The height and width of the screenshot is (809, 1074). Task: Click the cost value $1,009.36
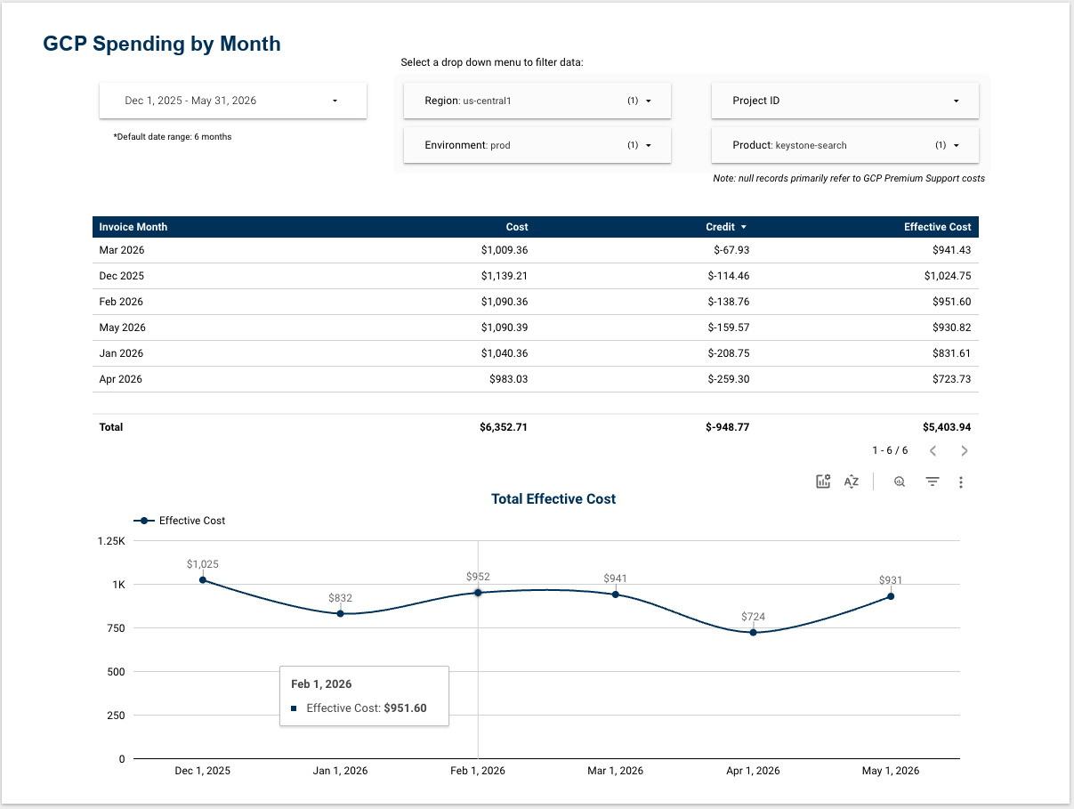pyautogui.click(x=505, y=250)
